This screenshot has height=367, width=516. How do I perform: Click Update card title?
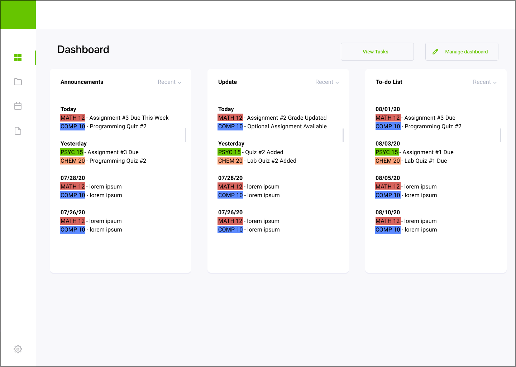tap(228, 82)
